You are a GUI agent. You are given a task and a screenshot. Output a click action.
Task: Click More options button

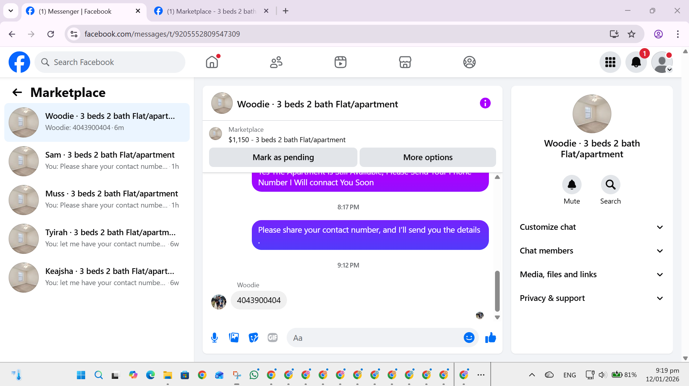pyautogui.click(x=428, y=157)
